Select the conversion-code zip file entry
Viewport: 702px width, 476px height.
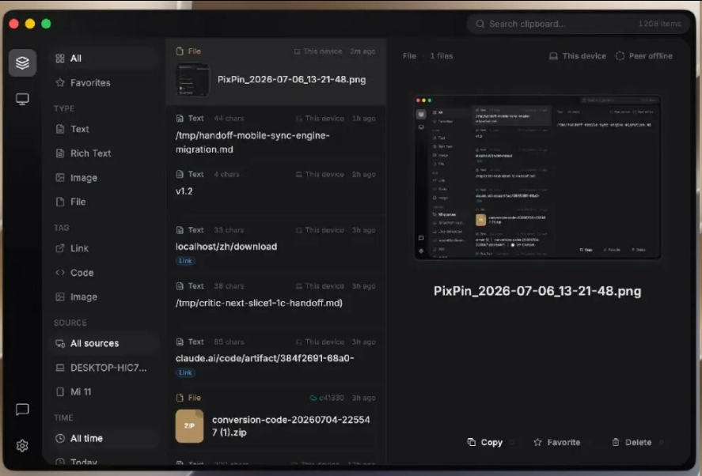click(x=275, y=420)
